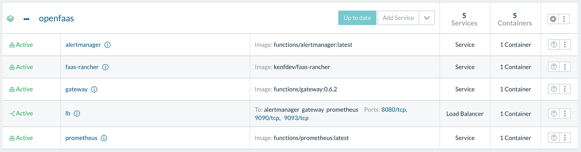The image size is (581, 152).
Task: Open the alertmanager service link
Action: (x=83, y=45)
